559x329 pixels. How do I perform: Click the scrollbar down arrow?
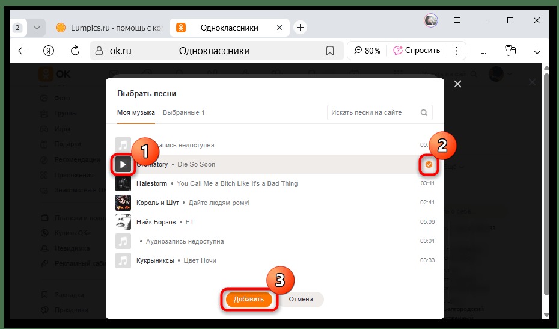click(546, 315)
